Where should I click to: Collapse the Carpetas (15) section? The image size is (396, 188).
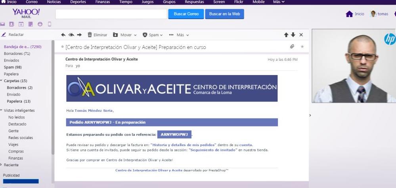click(2, 81)
